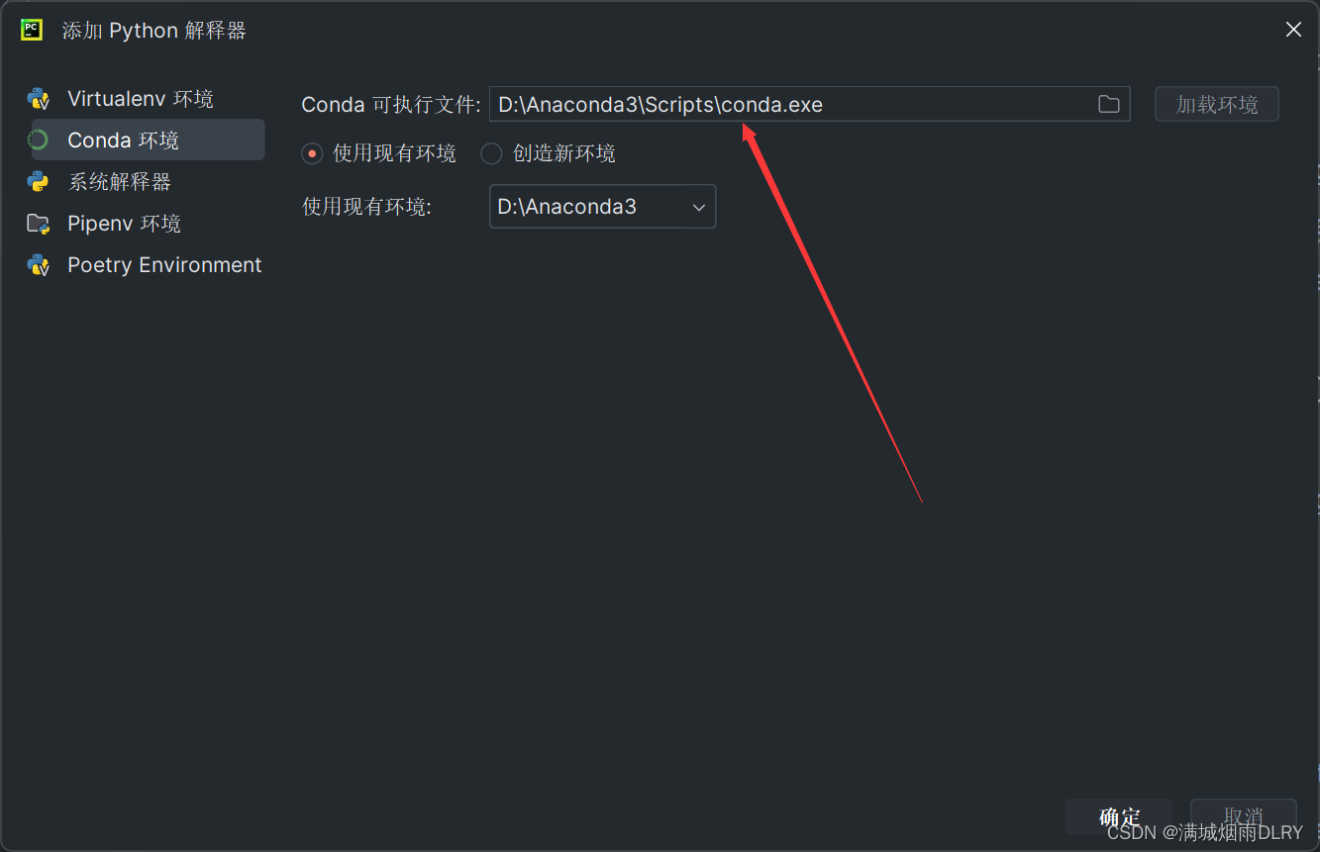The height and width of the screenshot is (852, 1320).
Task: Click the 取消 button
Action: [x=1243, y=816]
